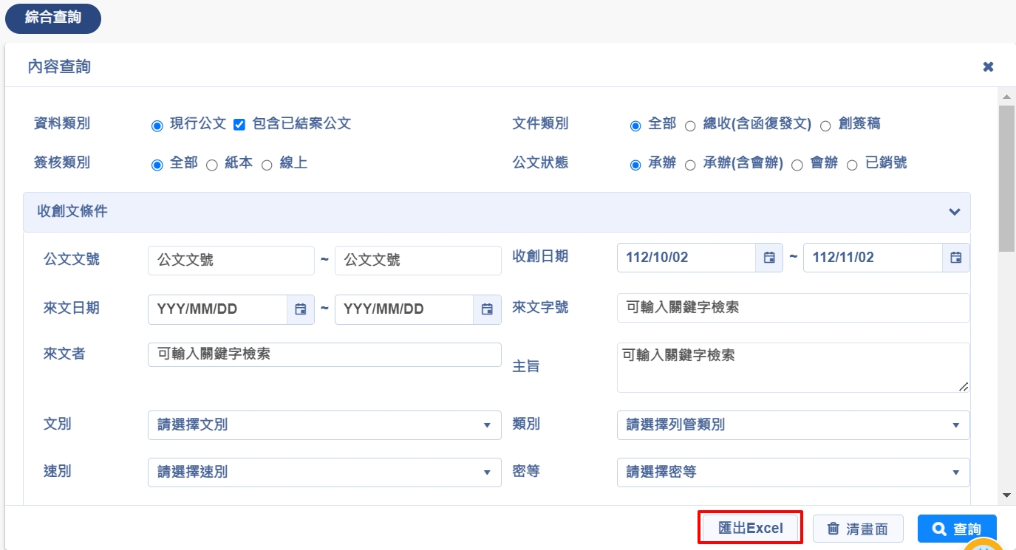
Task: Click the 綜合查詢 tab
Action: pos(53,18)
